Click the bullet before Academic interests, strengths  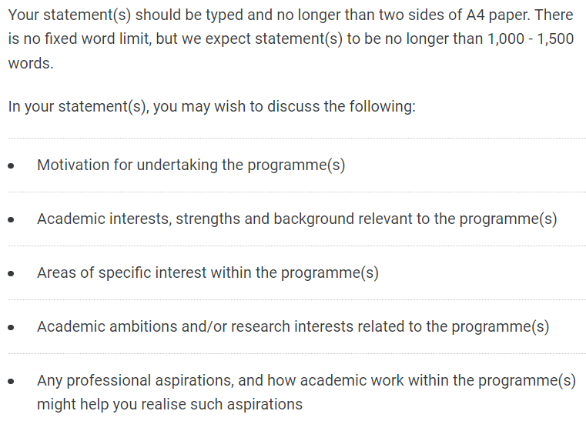point(12,219)
